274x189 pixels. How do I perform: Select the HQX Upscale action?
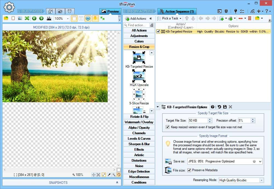point(139,78)
